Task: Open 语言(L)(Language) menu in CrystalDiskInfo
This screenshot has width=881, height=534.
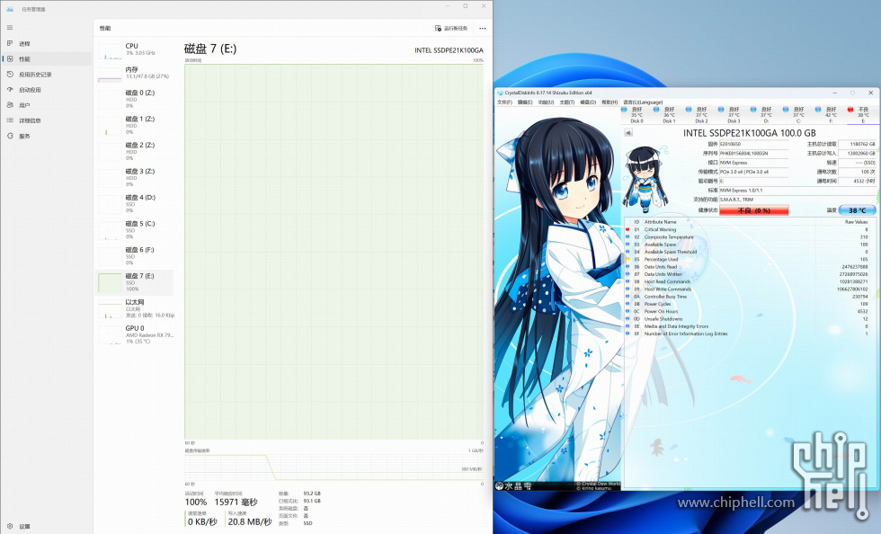Action: (x=643, y=102)
